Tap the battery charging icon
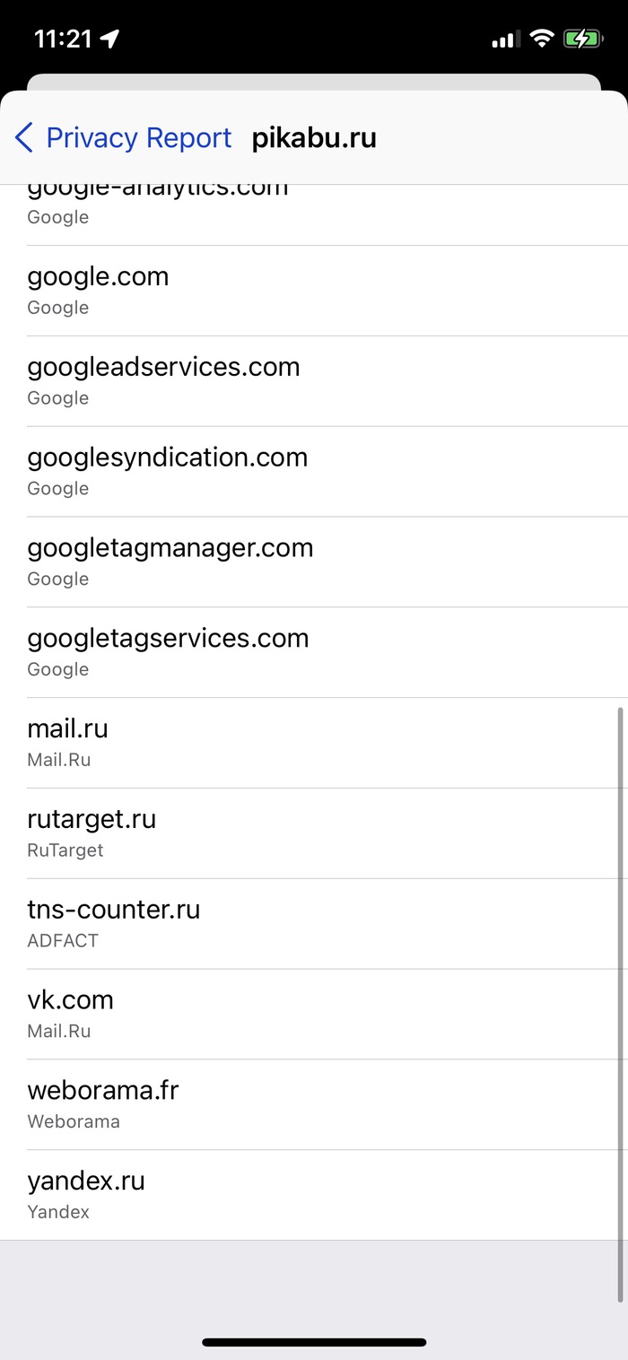The width and height of the screenshot is (628, 1360). (x=582, y=39)
